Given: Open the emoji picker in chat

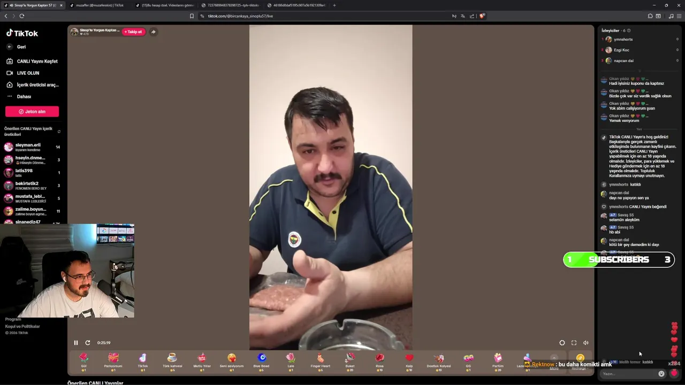Looking at the screenshot, I should pyautogui.click(x=661, y=374).
